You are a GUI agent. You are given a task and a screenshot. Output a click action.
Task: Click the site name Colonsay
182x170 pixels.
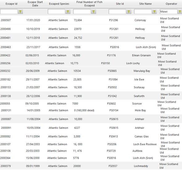[x=140, y=20]
